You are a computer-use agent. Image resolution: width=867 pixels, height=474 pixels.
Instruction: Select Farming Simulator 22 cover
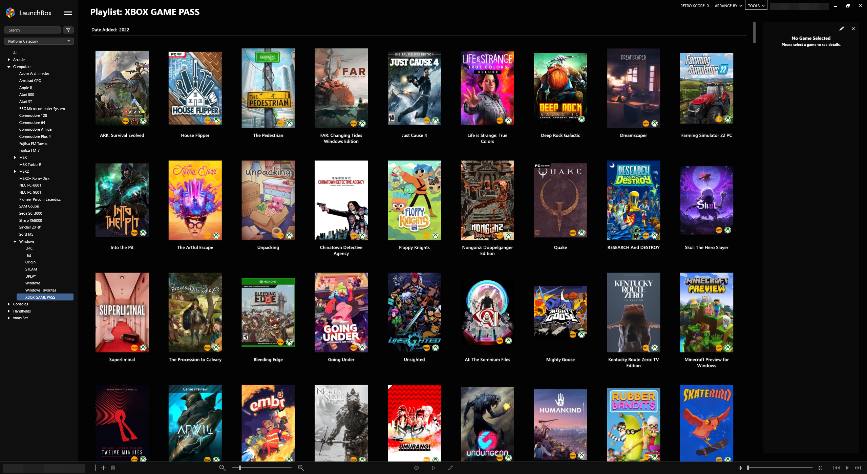point(706,88)
